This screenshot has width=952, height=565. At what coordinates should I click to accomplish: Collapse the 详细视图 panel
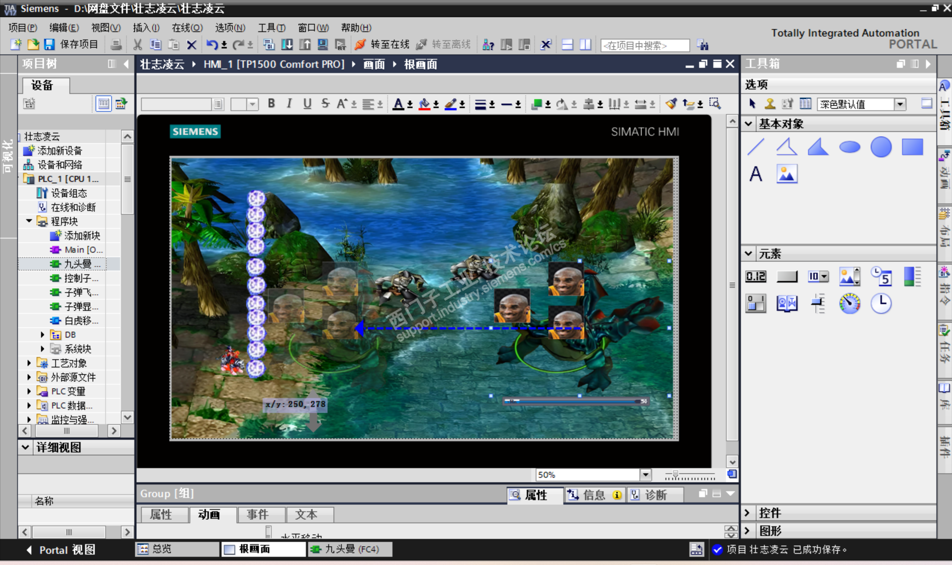pyautogui.click(x=25, y=447)
